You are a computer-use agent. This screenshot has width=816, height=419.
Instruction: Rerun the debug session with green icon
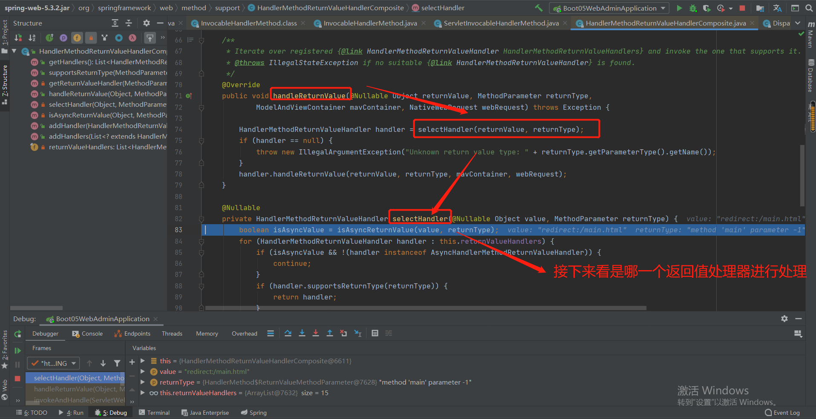pos(17,334)
